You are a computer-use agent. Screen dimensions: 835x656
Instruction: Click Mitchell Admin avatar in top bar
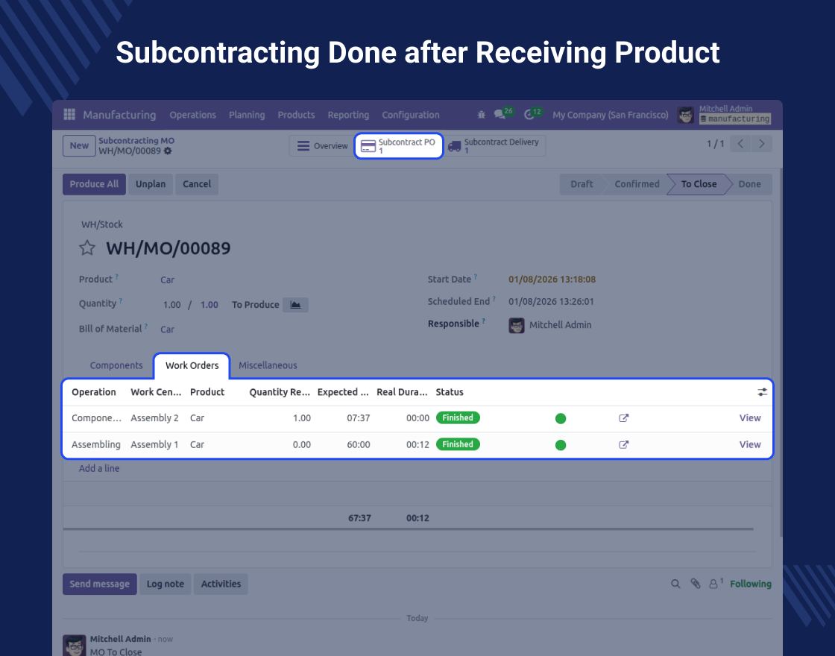point(685,115)
